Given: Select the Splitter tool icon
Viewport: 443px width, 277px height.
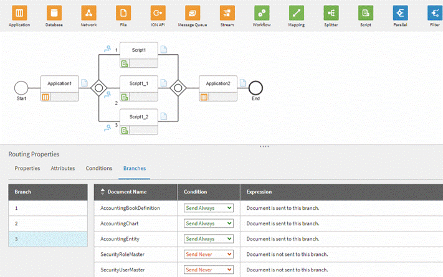Looking at the screenshot, I should click(x=331, y=12).
